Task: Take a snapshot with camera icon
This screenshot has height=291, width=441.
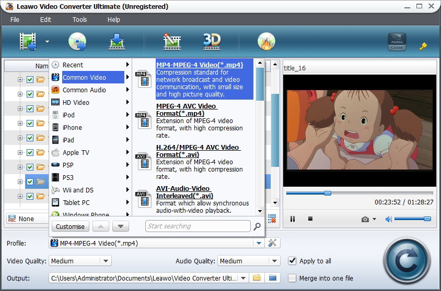Action: click(x=365, y=219)
